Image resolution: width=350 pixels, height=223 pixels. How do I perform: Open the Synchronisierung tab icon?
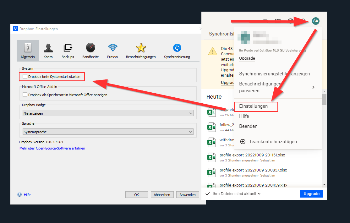pyautogui.click(x=177, y=51)
